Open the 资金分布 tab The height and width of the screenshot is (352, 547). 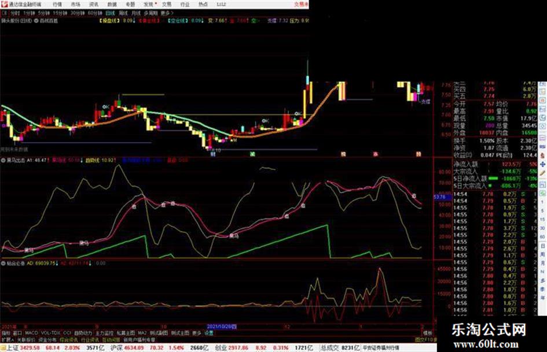coord(47,339)
